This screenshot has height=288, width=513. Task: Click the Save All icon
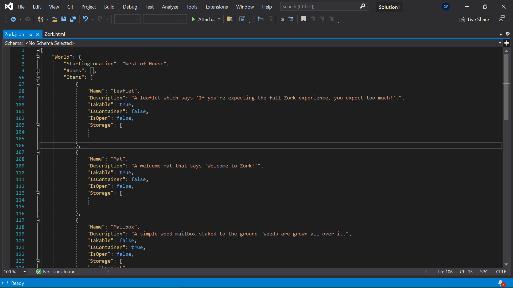pyautogui.click(x=73, y=19)
